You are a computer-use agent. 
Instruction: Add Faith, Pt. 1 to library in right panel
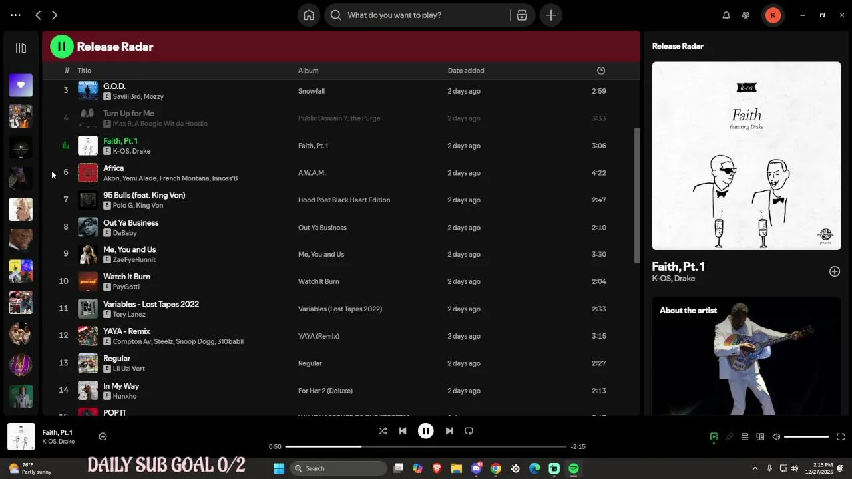click(834, 271)
